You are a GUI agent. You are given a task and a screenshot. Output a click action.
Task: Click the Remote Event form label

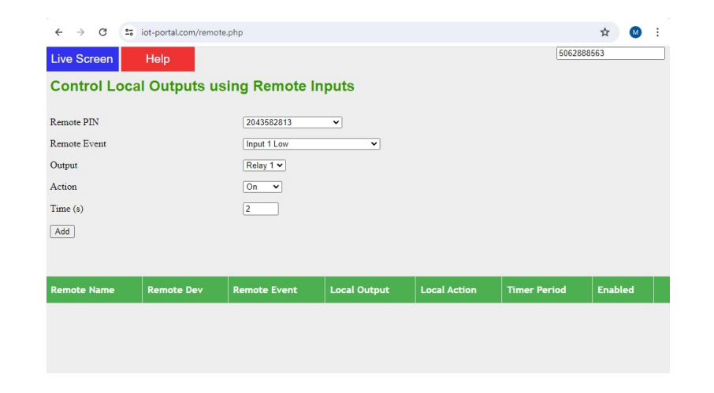click(x=78, y=144)
